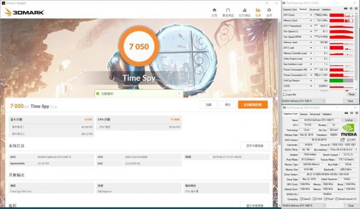Click Close button in GPU-Z Graphics Card window
This screenshot has height=209, width=360.
tap(351, 206)
